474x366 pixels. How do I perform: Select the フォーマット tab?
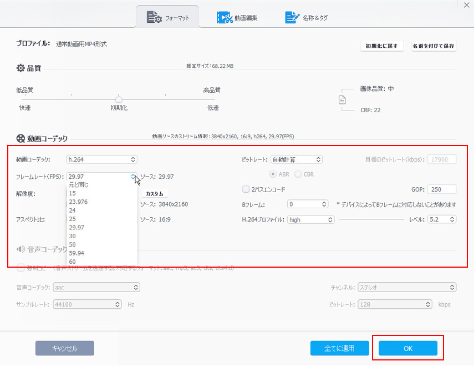pos(168,18)
